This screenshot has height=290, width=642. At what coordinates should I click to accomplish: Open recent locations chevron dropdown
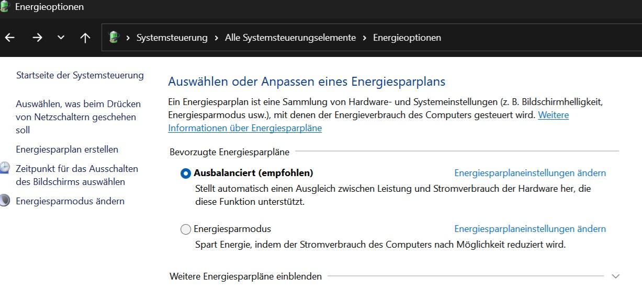click(x=61, y=38)
